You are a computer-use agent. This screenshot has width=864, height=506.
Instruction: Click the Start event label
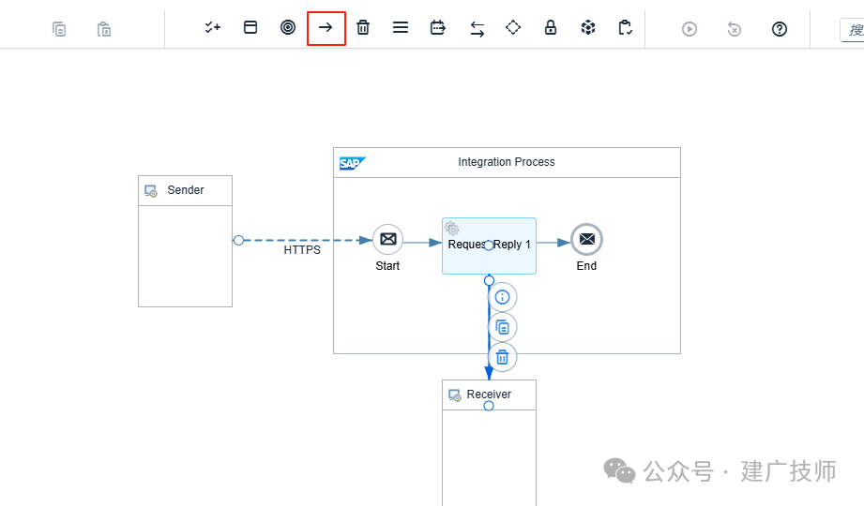pyautogui.click(x=387, y=266)
